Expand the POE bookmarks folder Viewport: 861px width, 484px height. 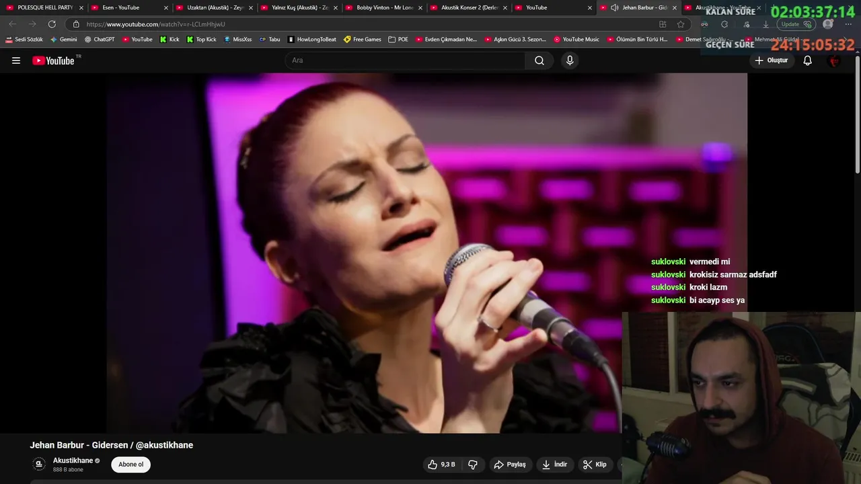click(398, 40)
